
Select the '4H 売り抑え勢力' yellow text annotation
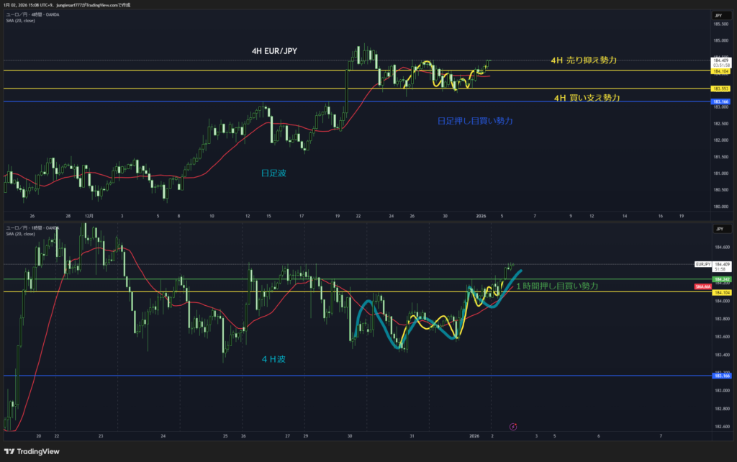[584, 60]
